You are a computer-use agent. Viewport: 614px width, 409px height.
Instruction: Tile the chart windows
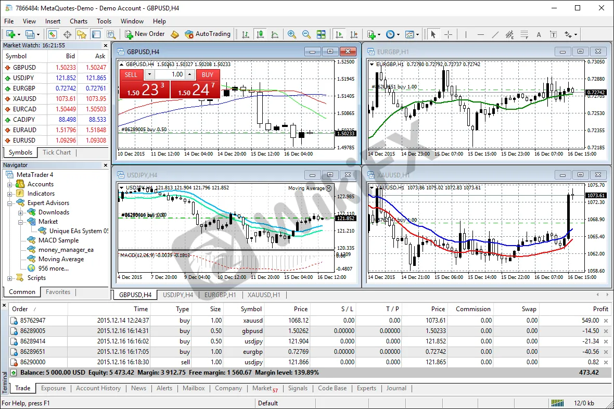(322, 34)
